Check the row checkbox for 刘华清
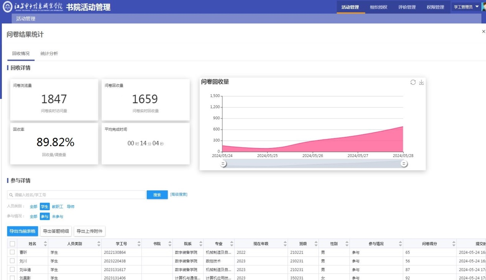The width and height of the screenshot is (486, 280). (x=12, y=269)
